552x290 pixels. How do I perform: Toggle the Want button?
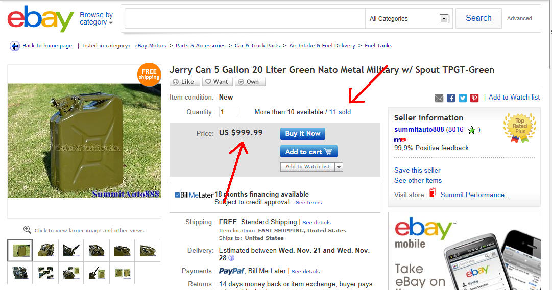(x=217, y=81)
